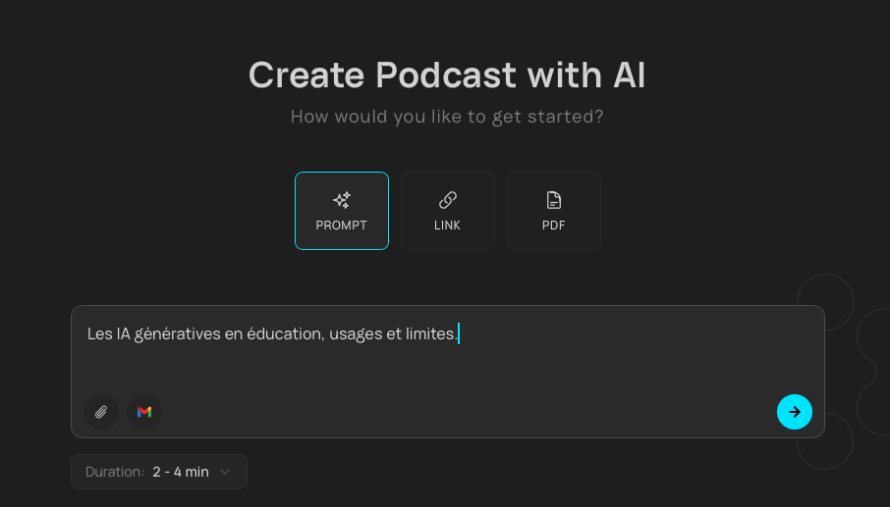
Task: Choose the PDF input mode label
Action: coord(553,226)
